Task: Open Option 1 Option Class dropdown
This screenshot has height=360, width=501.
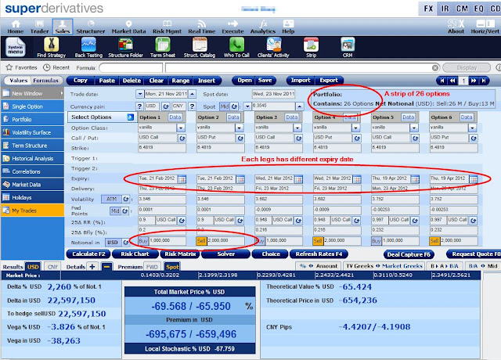Action: pos(181,128)
